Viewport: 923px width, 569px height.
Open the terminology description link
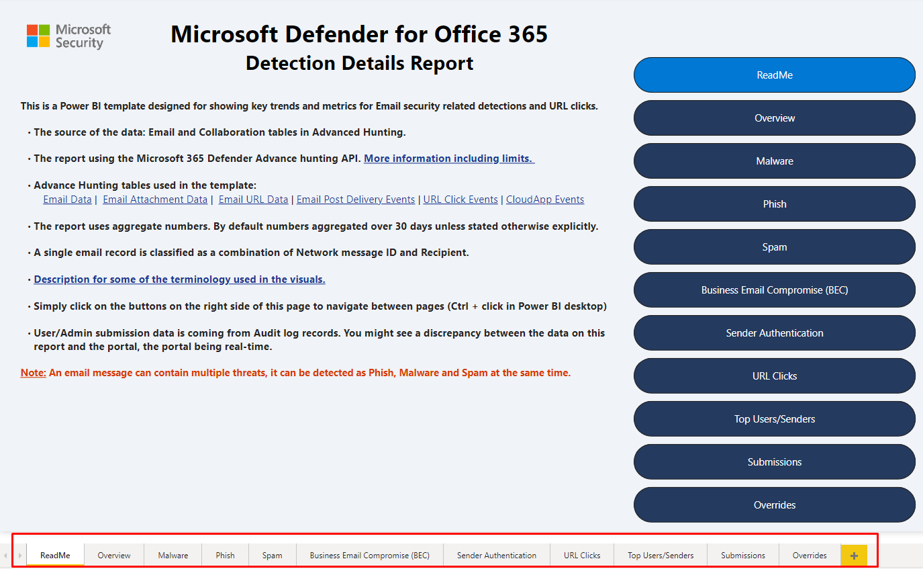[x=179, y=279]
